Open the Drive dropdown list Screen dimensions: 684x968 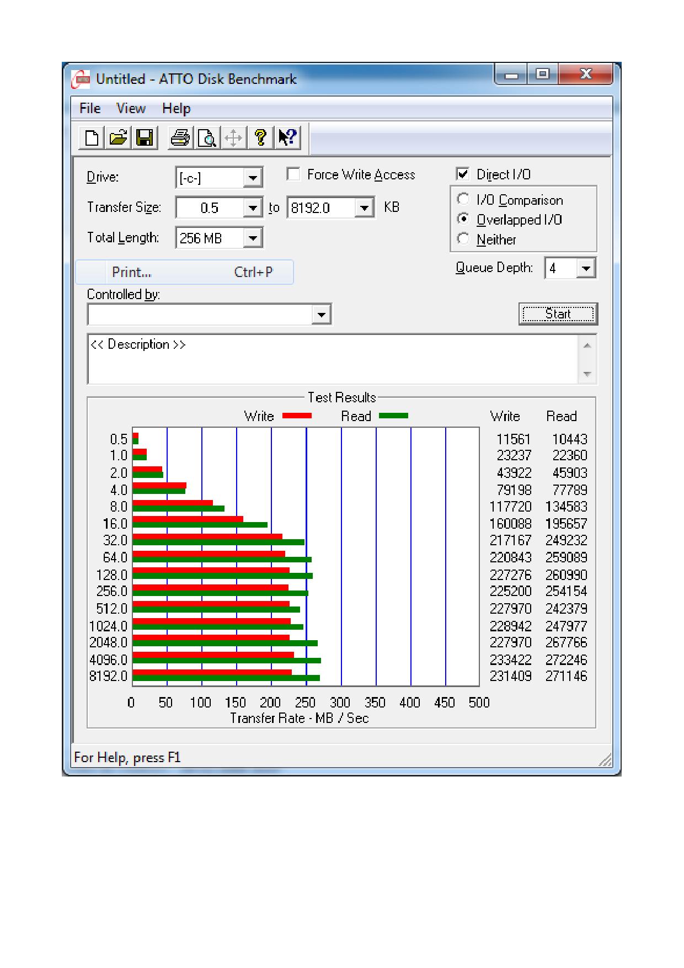(253, 178)
